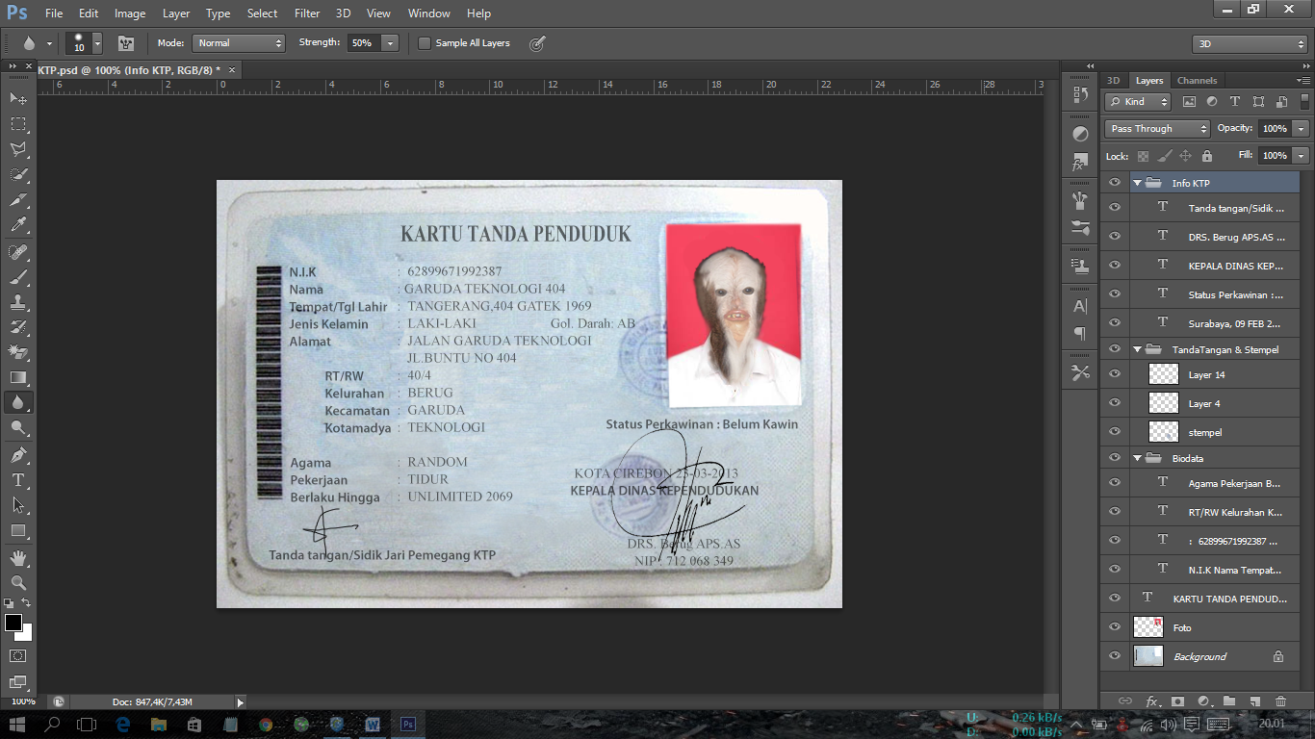Open the Filter menu

click(x=307, y=13)
